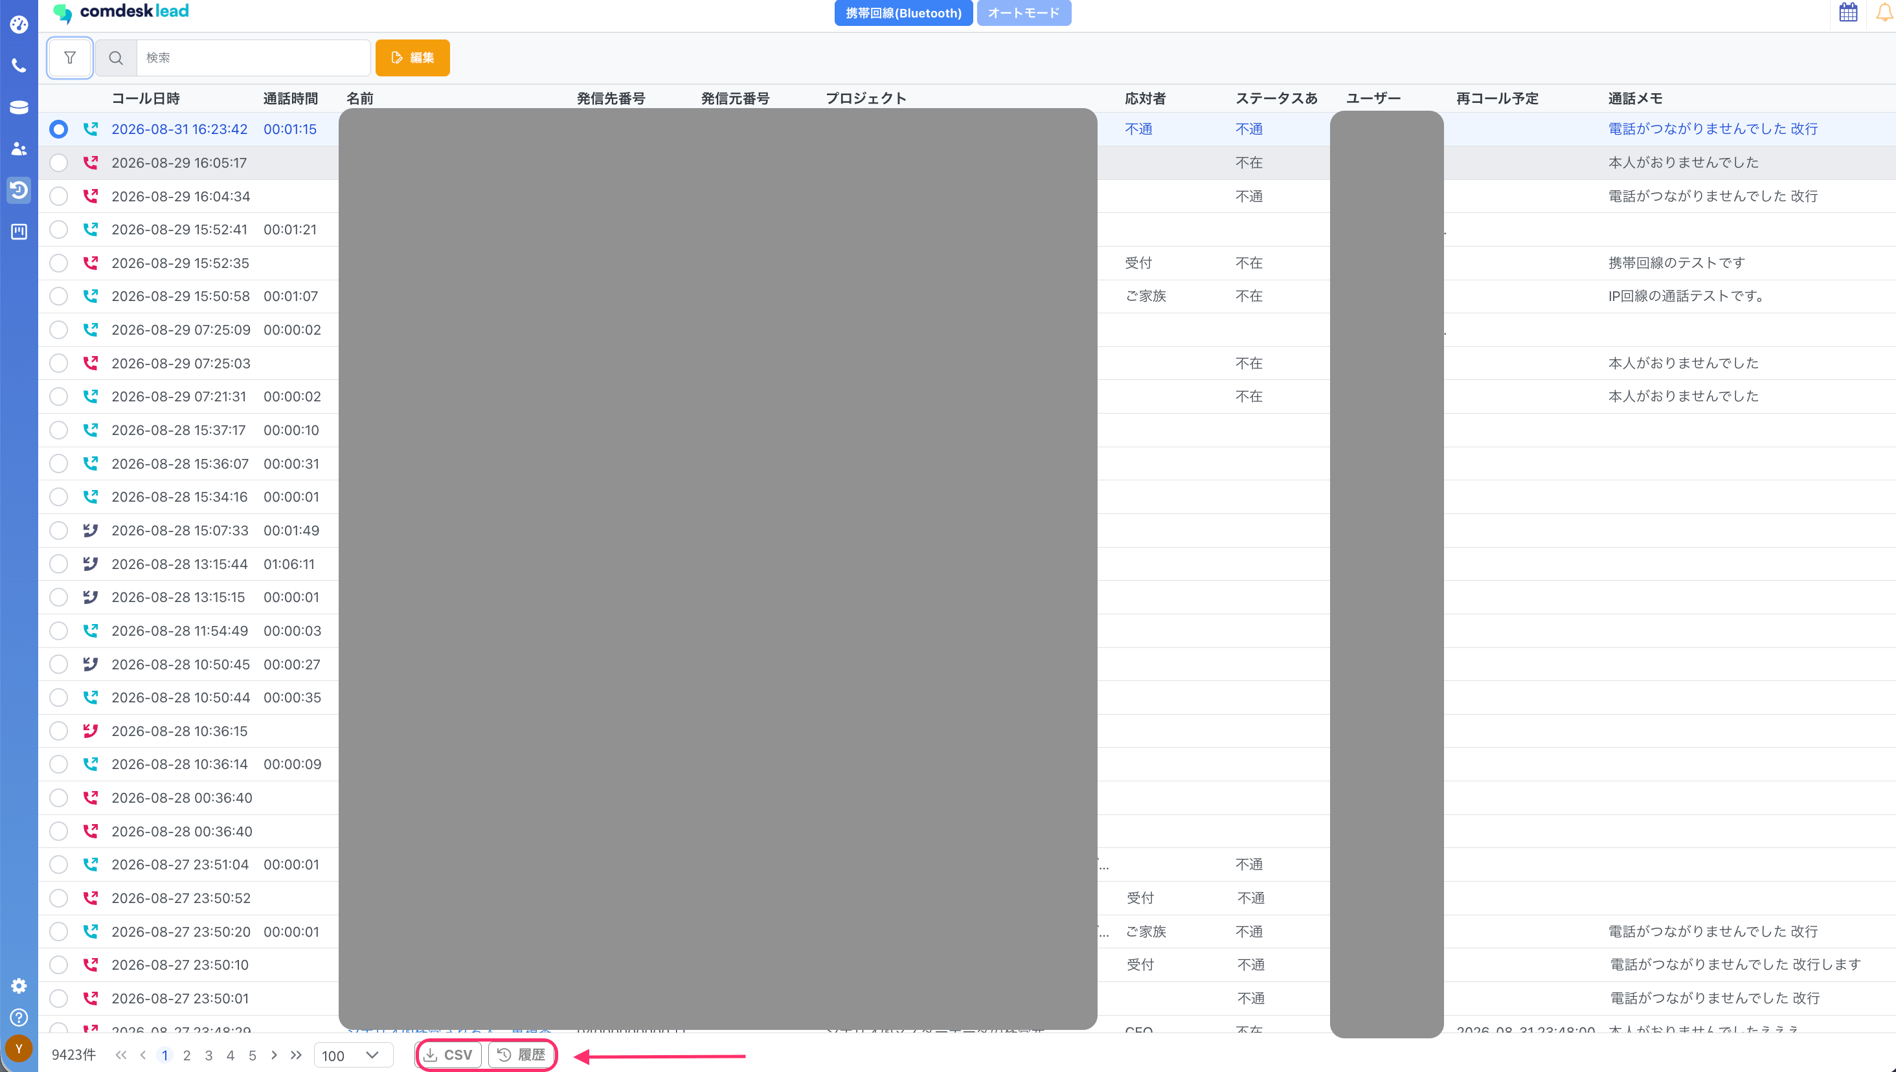Open the 履歴 button
Viewport: 1896px width, 1072px height.
(x=521, y=1055)
